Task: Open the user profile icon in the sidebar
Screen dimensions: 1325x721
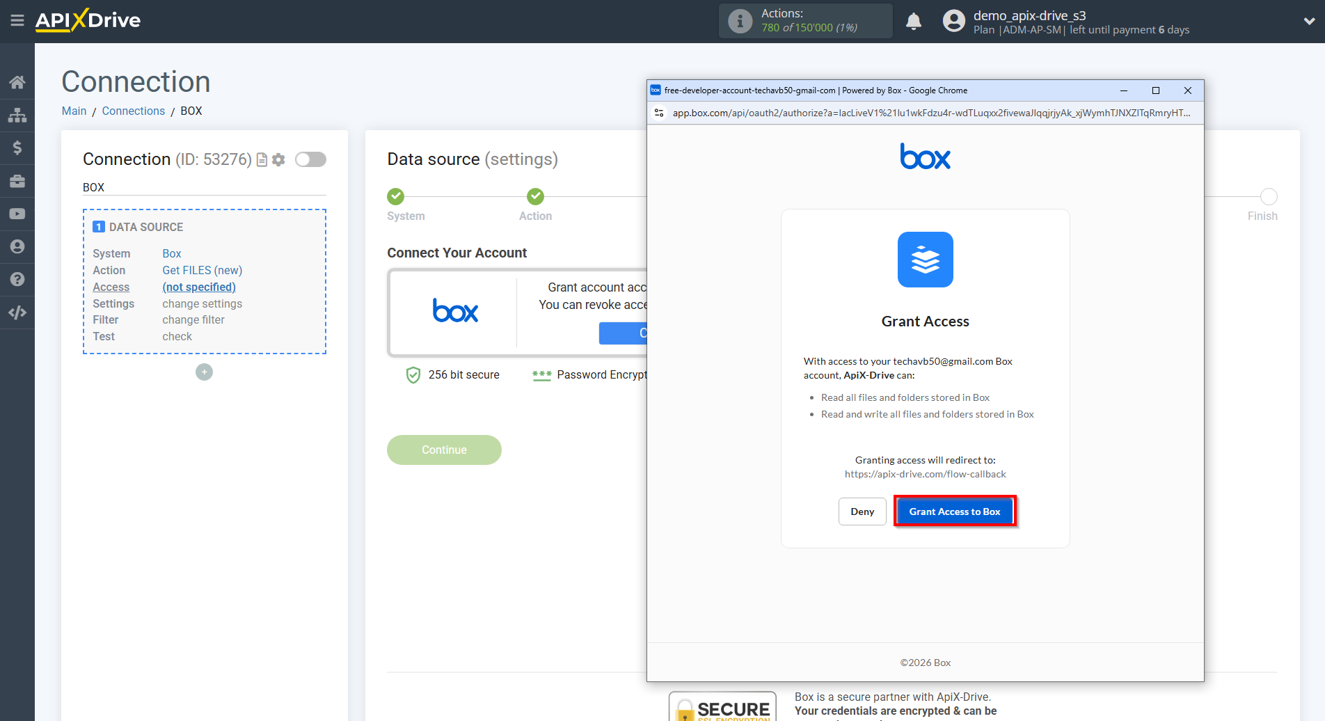Action: (17, 246)
